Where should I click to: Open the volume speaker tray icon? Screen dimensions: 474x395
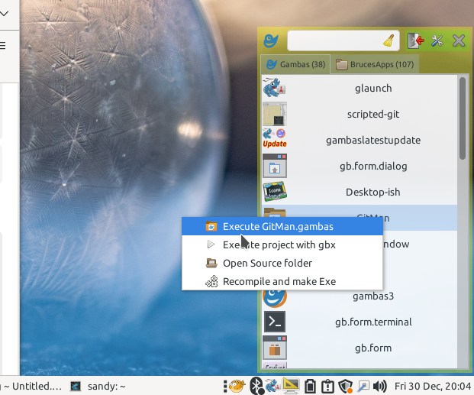tap(379, 386)
